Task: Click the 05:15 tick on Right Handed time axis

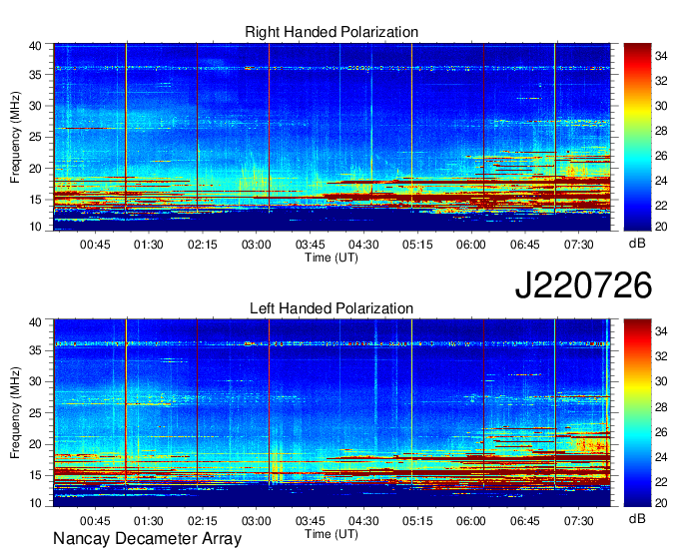Action: tap(417, 245)
